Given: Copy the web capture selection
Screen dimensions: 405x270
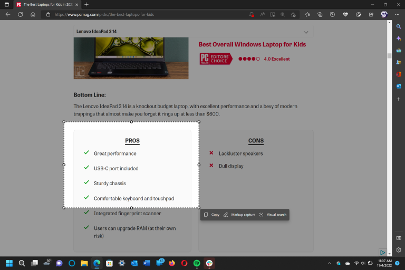Looking at the screenshot, I should (x=212, y=215).
